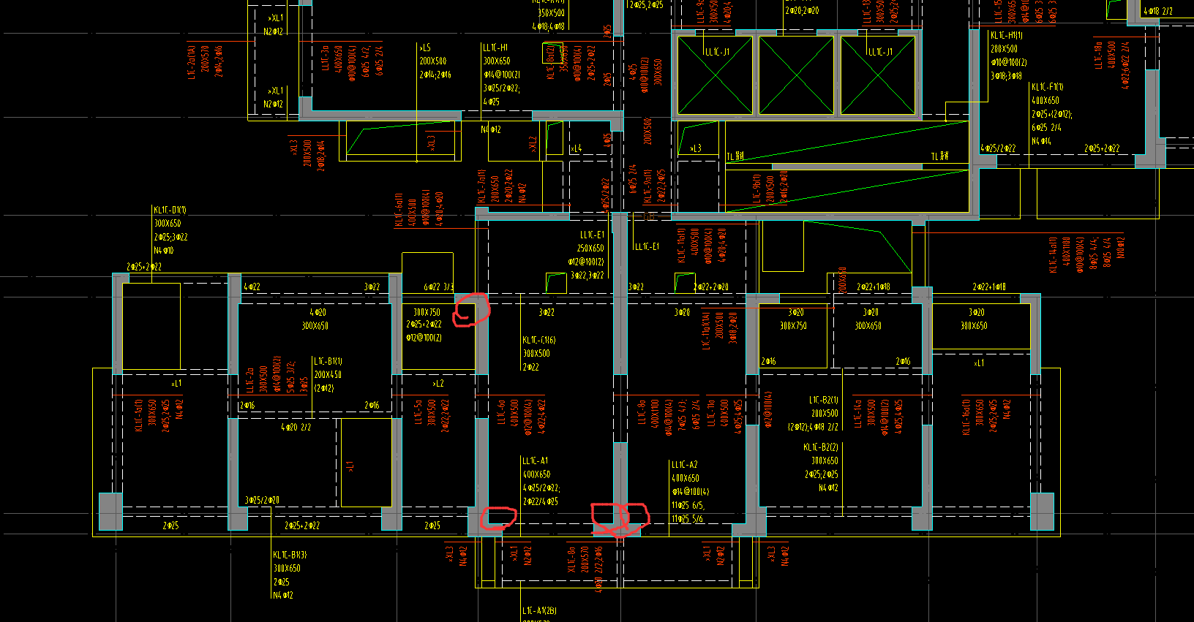
Task: Select the rotated red LL1C-6a label
Action: tap(501, 411)
